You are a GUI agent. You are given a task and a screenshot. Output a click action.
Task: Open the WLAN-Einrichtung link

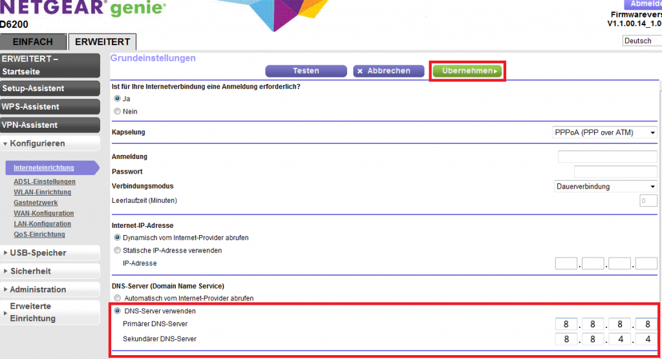pos(42,192)
